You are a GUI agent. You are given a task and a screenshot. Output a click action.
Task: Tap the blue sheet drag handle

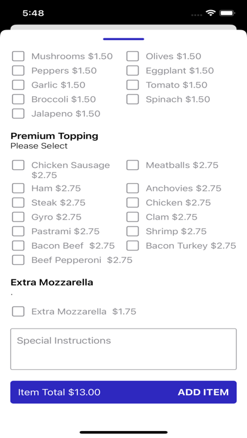pos(123,39)
